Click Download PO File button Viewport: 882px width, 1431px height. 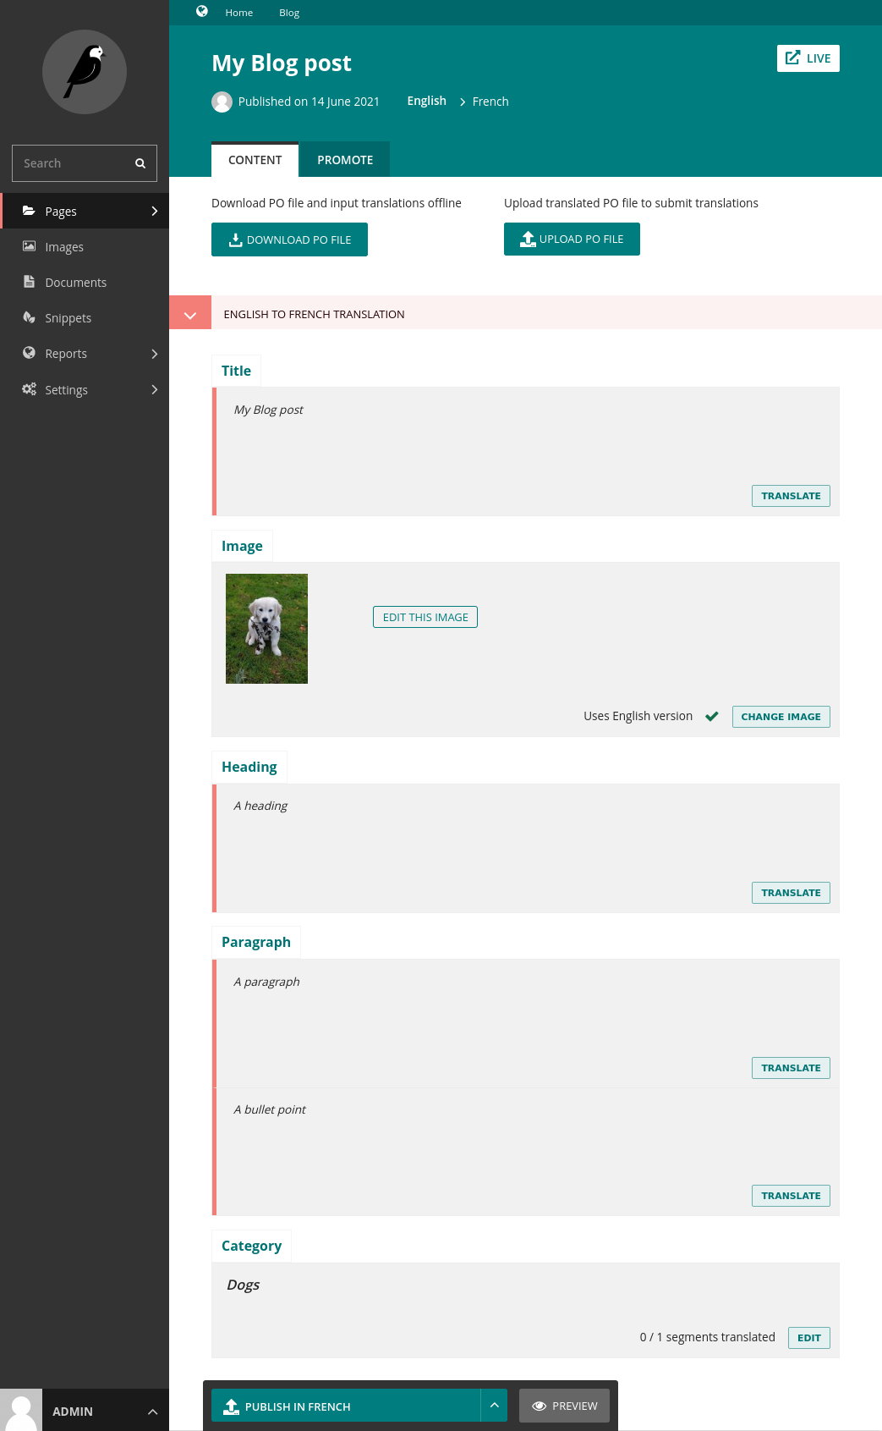pyautogui.click(x=289, y=239)
